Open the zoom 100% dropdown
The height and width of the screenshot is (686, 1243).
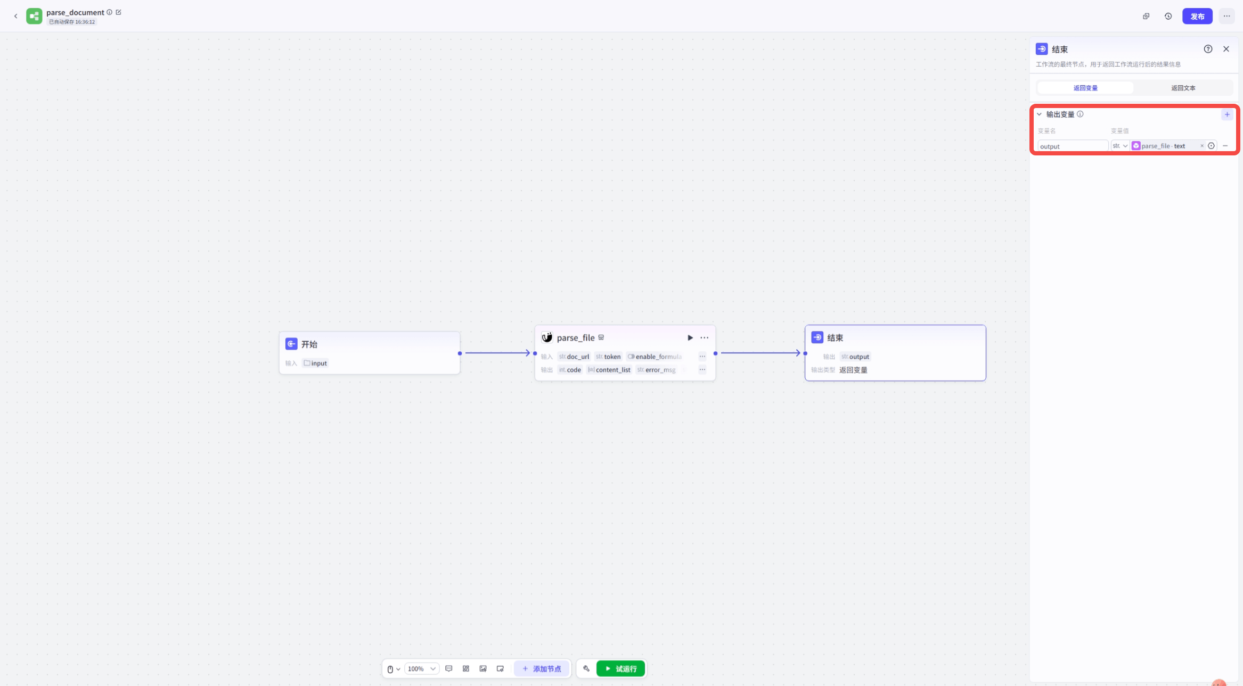point(422,668)
